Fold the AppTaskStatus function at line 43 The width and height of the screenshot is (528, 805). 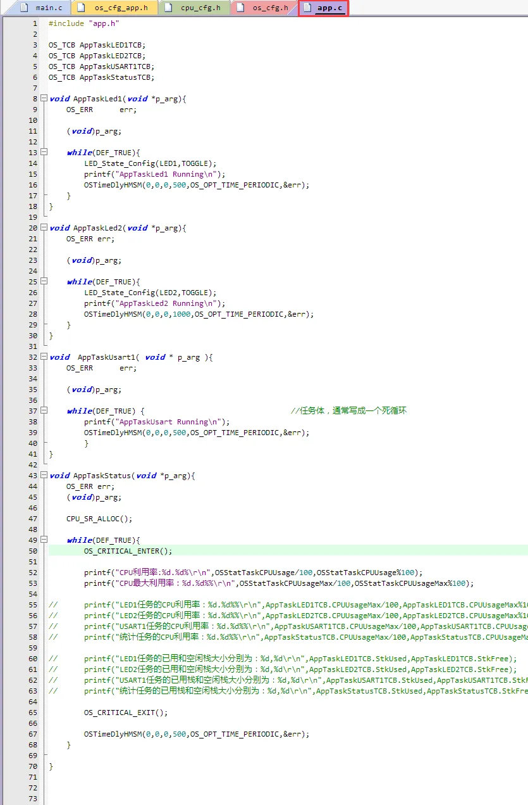coord(43,476)
